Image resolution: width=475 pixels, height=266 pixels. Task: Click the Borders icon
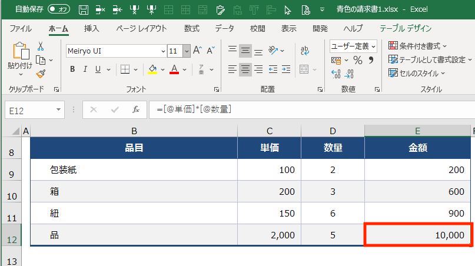tap(125, 69)
